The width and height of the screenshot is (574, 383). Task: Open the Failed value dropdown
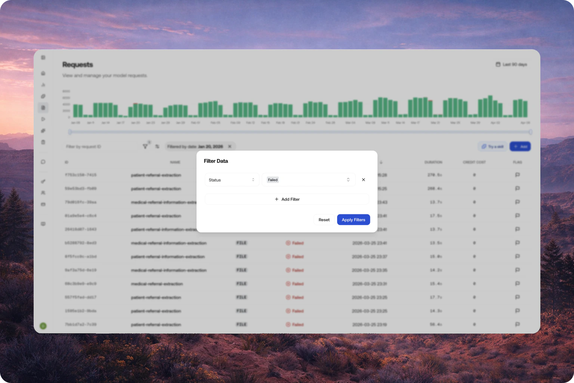[309, 180]
